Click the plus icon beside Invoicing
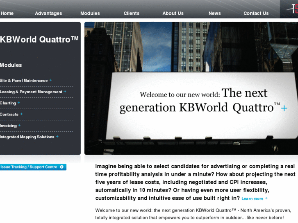 (x=19, y=125)
